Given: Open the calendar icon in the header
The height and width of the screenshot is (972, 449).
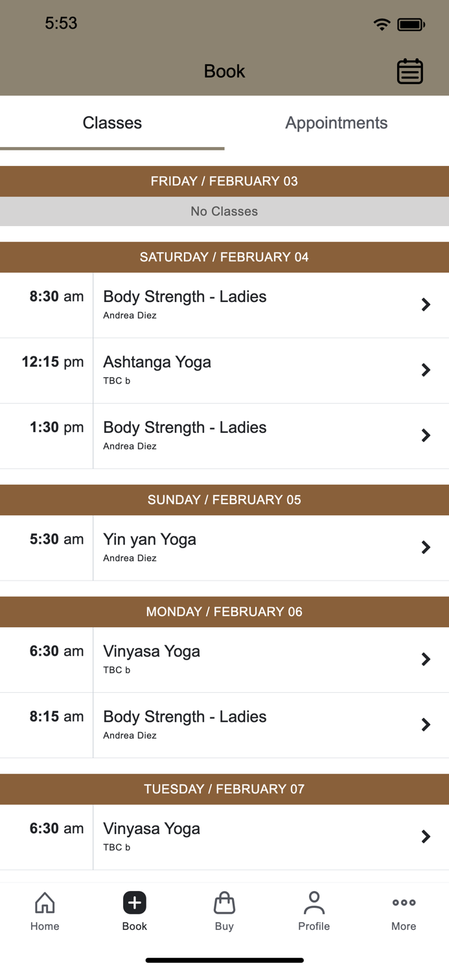Looking at the screenshot, I should [410, 71].
